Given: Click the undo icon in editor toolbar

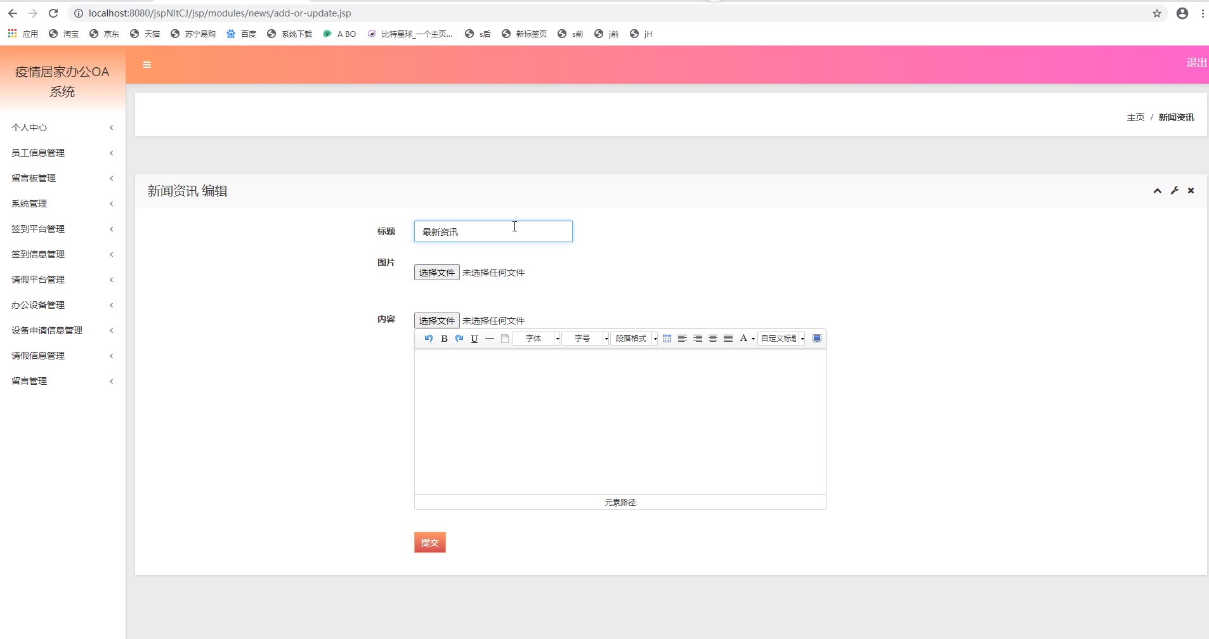Looking at the screenshot, I should click(429, 339).
